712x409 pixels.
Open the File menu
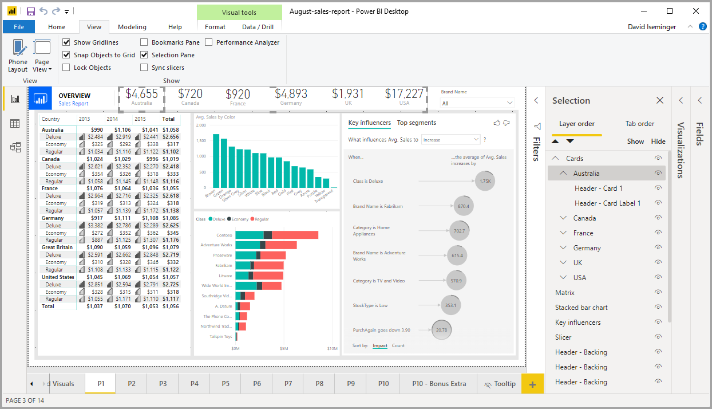tap(19, 27)
